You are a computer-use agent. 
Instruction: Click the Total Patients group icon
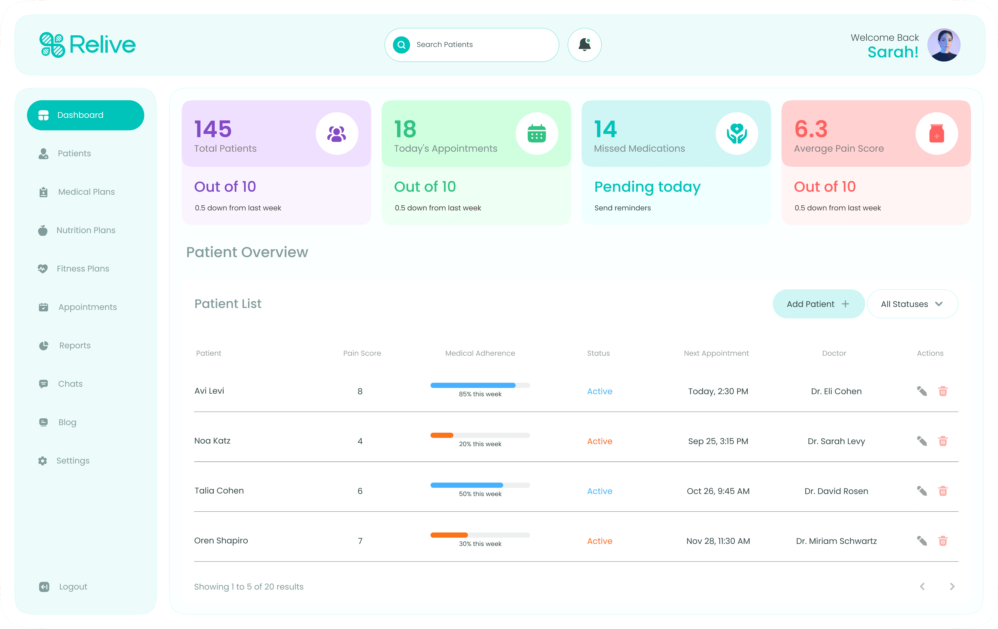pos(336,134)
